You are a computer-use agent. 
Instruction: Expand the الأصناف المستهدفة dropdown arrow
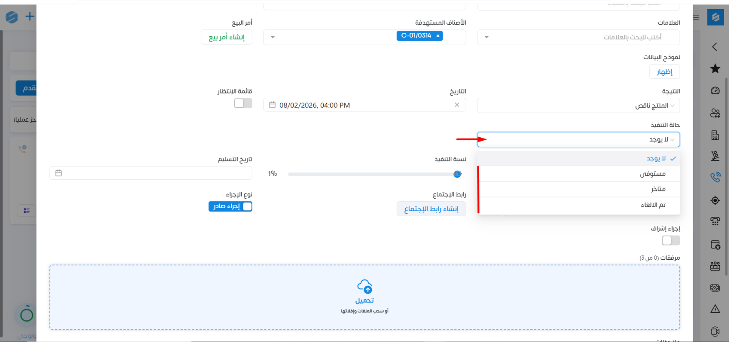[273, 37]
